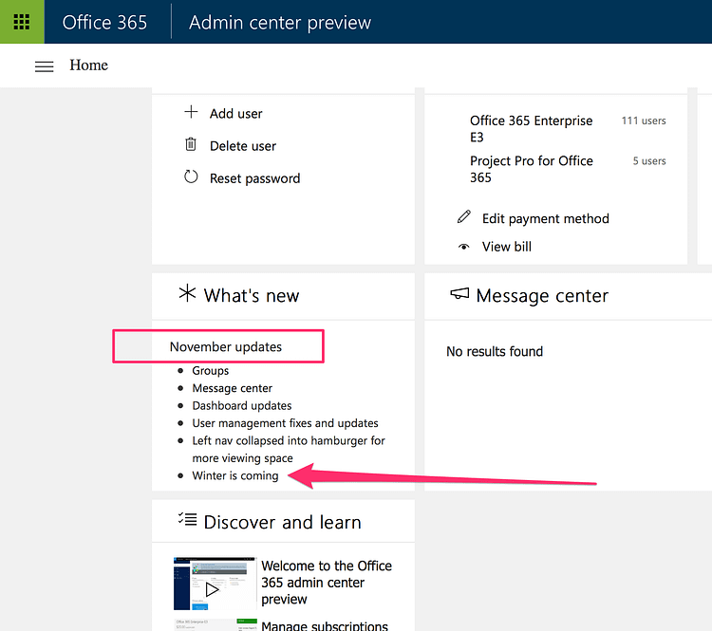
Task: Open the Discover and learn card heading
Action: tap(283, 522)
